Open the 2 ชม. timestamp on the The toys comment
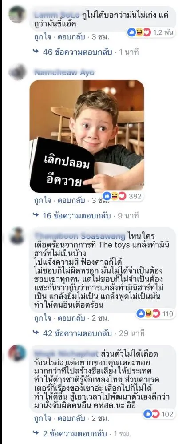This screenshot has height=444, width=194. tap(100, 318)
